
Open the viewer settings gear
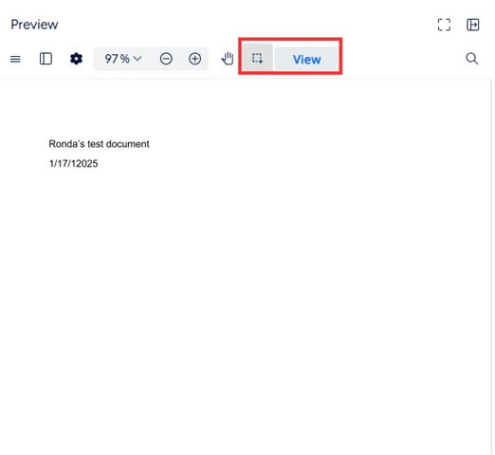pos(76,59)
